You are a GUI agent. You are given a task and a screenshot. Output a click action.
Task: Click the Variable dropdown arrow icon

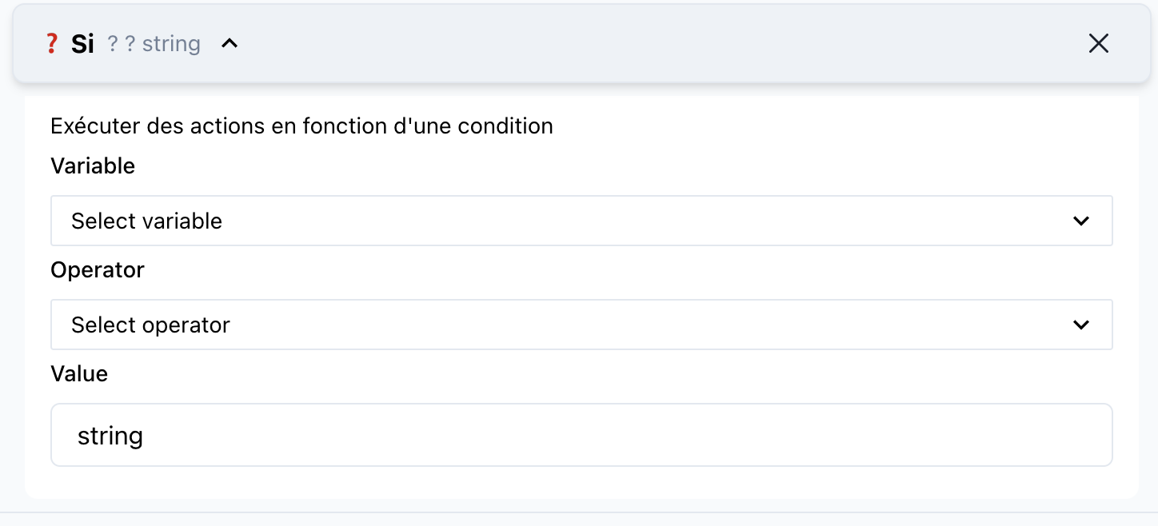[1081, 221]
